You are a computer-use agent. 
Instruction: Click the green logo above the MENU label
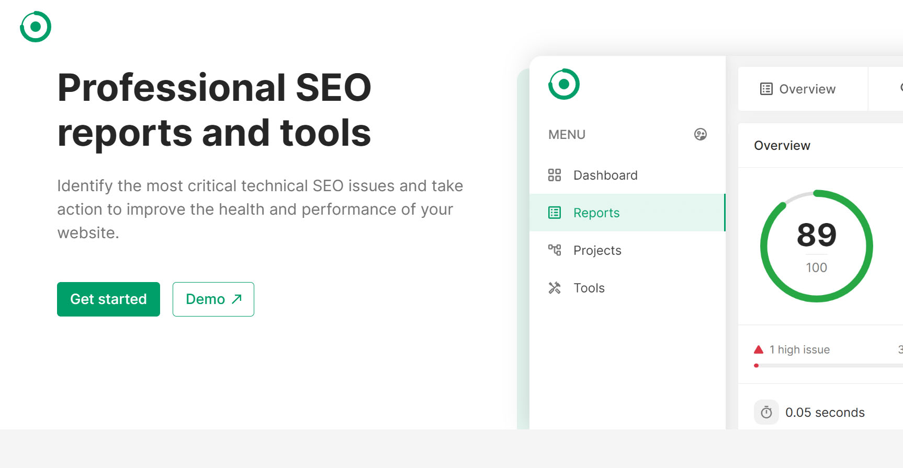pos(563,84)
